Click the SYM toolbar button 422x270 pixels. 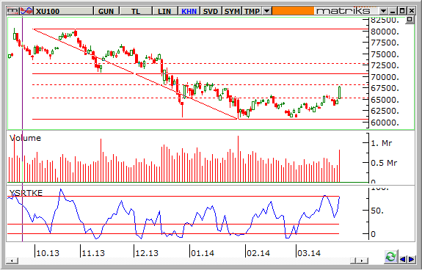(x=232, y=11)
